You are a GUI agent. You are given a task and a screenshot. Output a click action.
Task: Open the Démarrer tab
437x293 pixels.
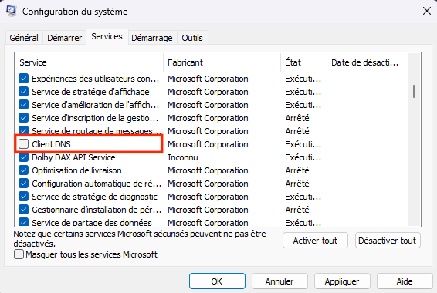(64, 38)
